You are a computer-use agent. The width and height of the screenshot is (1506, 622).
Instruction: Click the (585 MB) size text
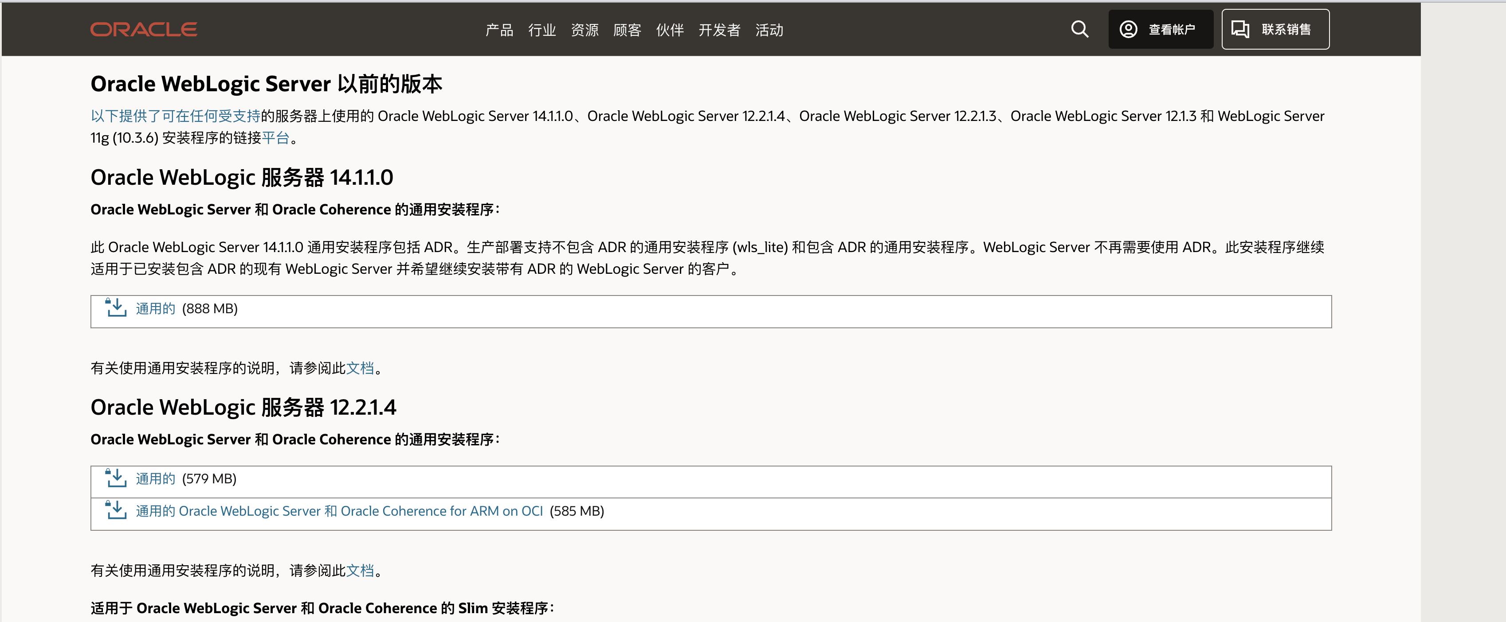[577, 511]
